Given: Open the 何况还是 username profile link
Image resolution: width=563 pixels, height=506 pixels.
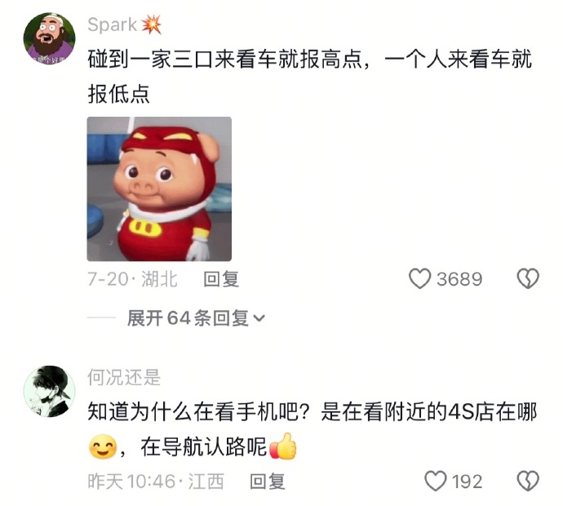Looking at the screenshot, I should [124, 377].
